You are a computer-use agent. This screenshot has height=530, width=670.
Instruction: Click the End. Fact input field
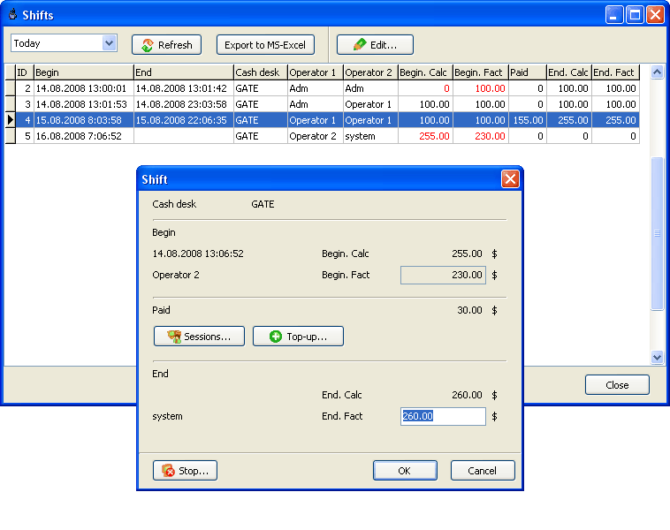pos(443,416)
